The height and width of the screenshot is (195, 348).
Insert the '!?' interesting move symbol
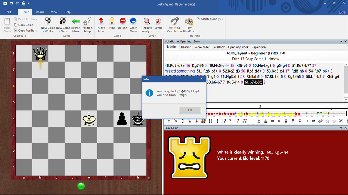click(x=224, y=121)
